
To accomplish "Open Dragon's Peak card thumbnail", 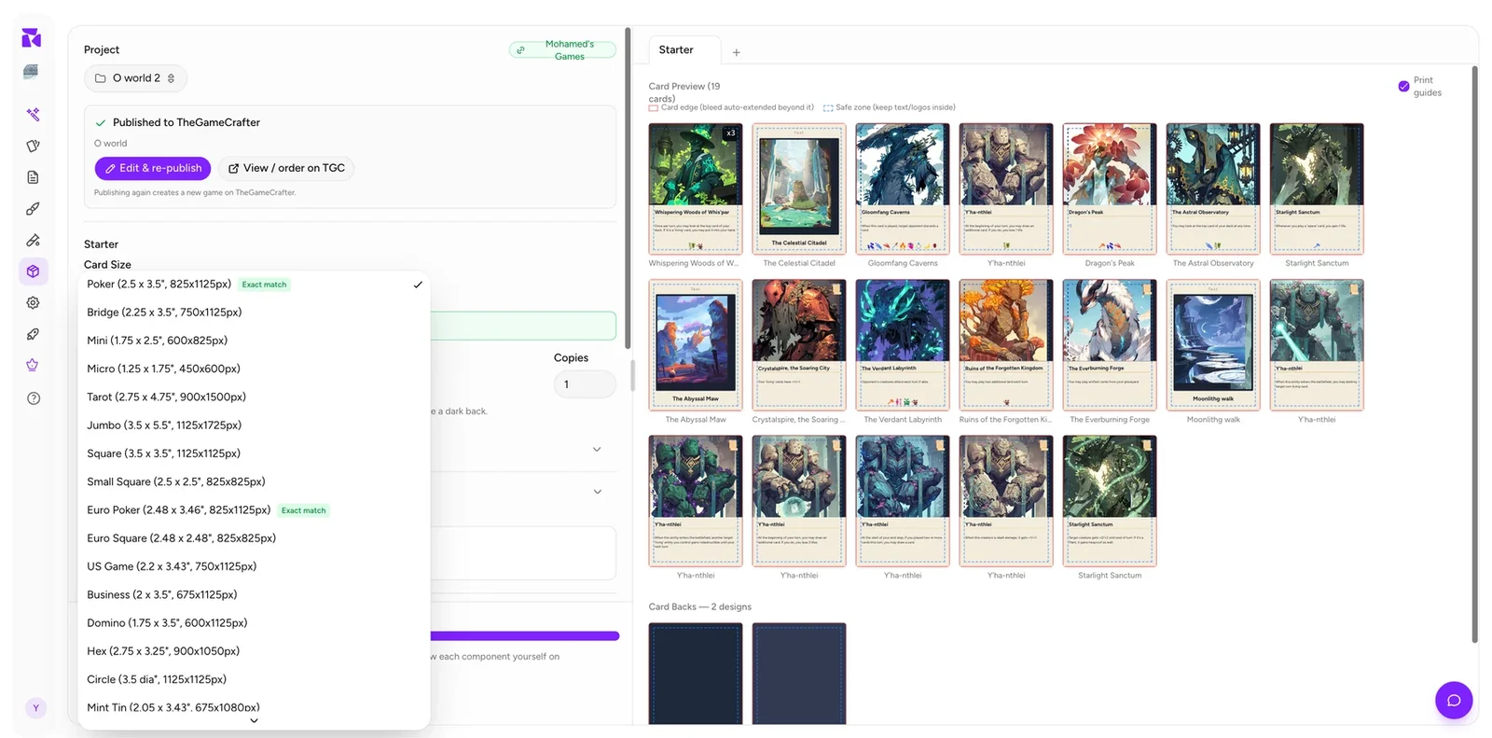I will pyautogui.click(x=1110, y=188).
